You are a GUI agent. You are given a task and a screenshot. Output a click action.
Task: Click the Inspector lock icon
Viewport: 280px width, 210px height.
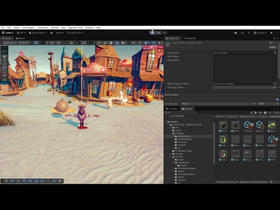point(274,38)
